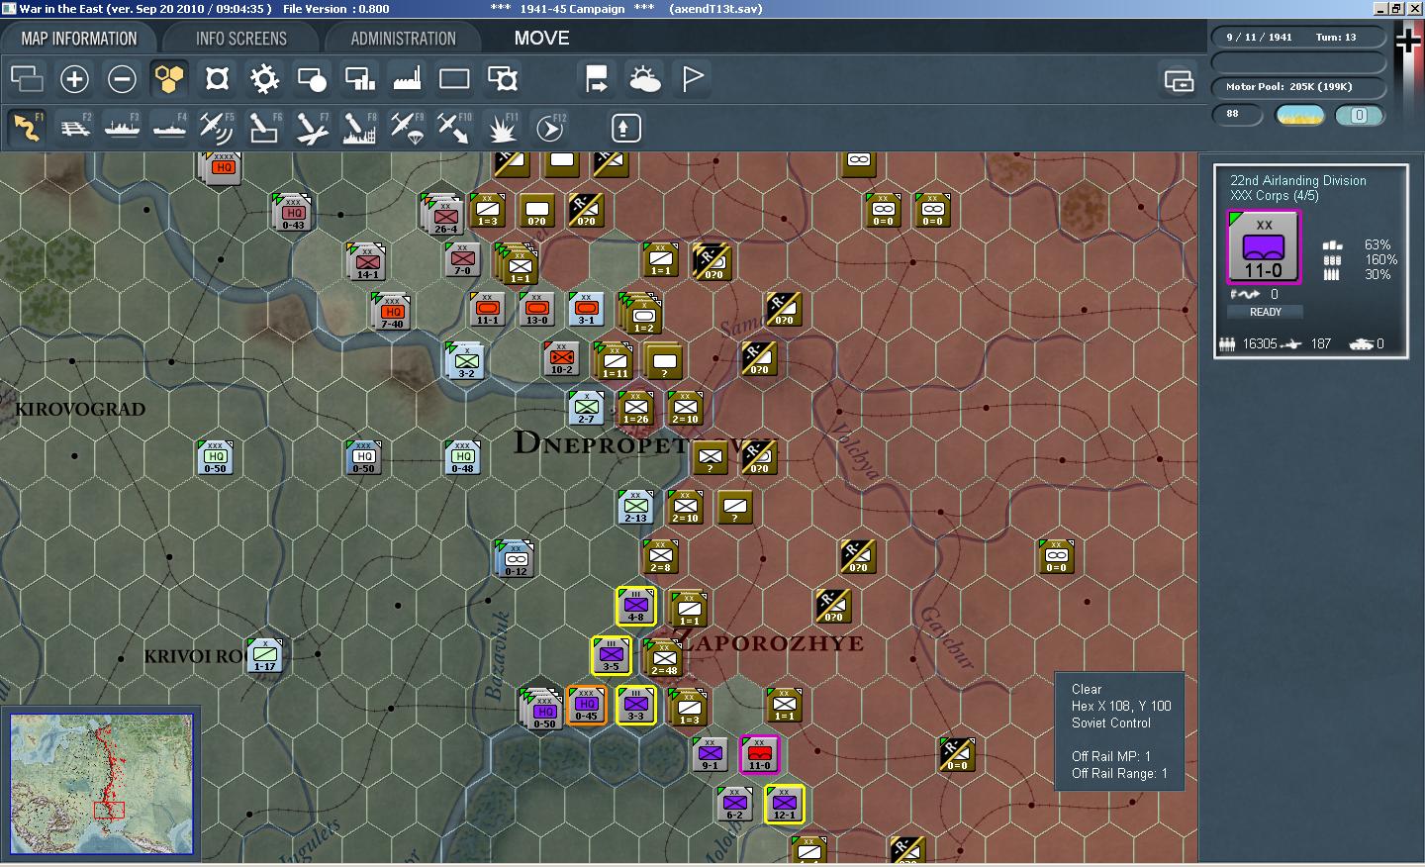Click the READY status label
This screenshot has width=1425, height=867.
coord(1265,312)
